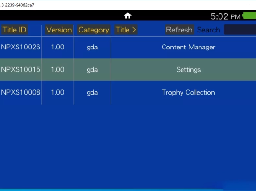256x191 pixels.
Task: Open the Settings entry
Action: pos(188,70)
